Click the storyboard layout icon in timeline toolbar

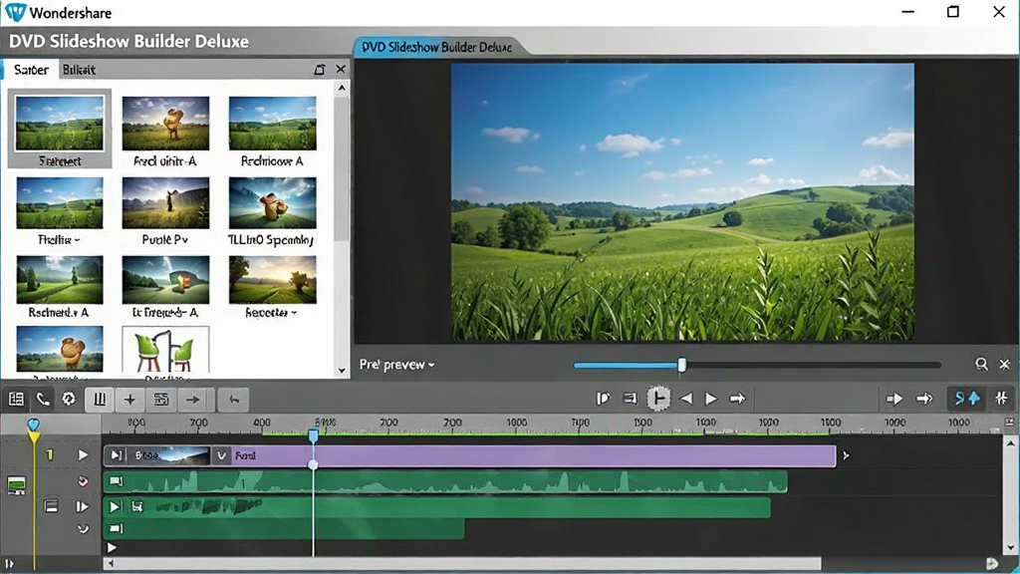(x=16, y=399)
